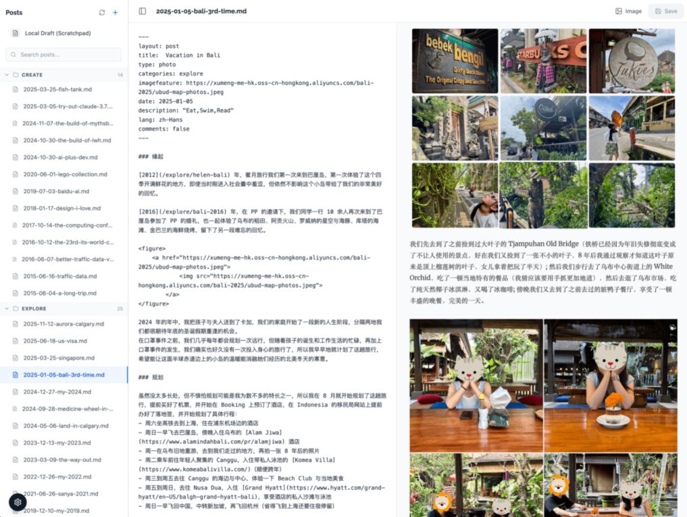
Task: Select 2025-11-12-aurora-calgary.md file
Action: [x=63, y=324]
